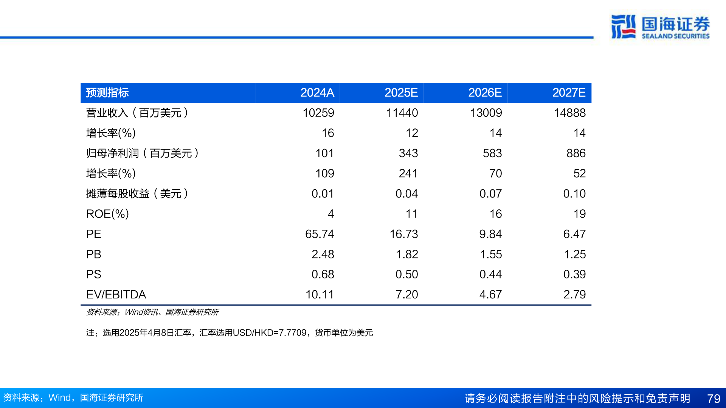This screenshot has height=408, width=726.
Task: Click the 摊薄每股收益 row label
Action: point(137,193)
